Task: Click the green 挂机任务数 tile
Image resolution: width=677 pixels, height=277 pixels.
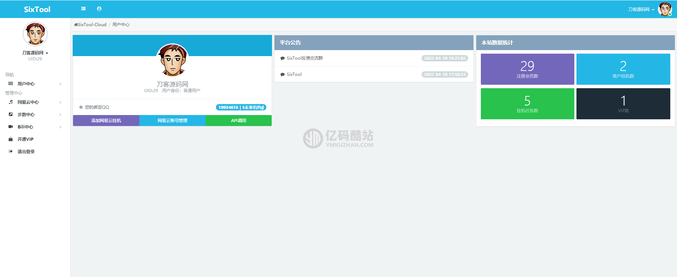Action: click(x=527, y=104)
